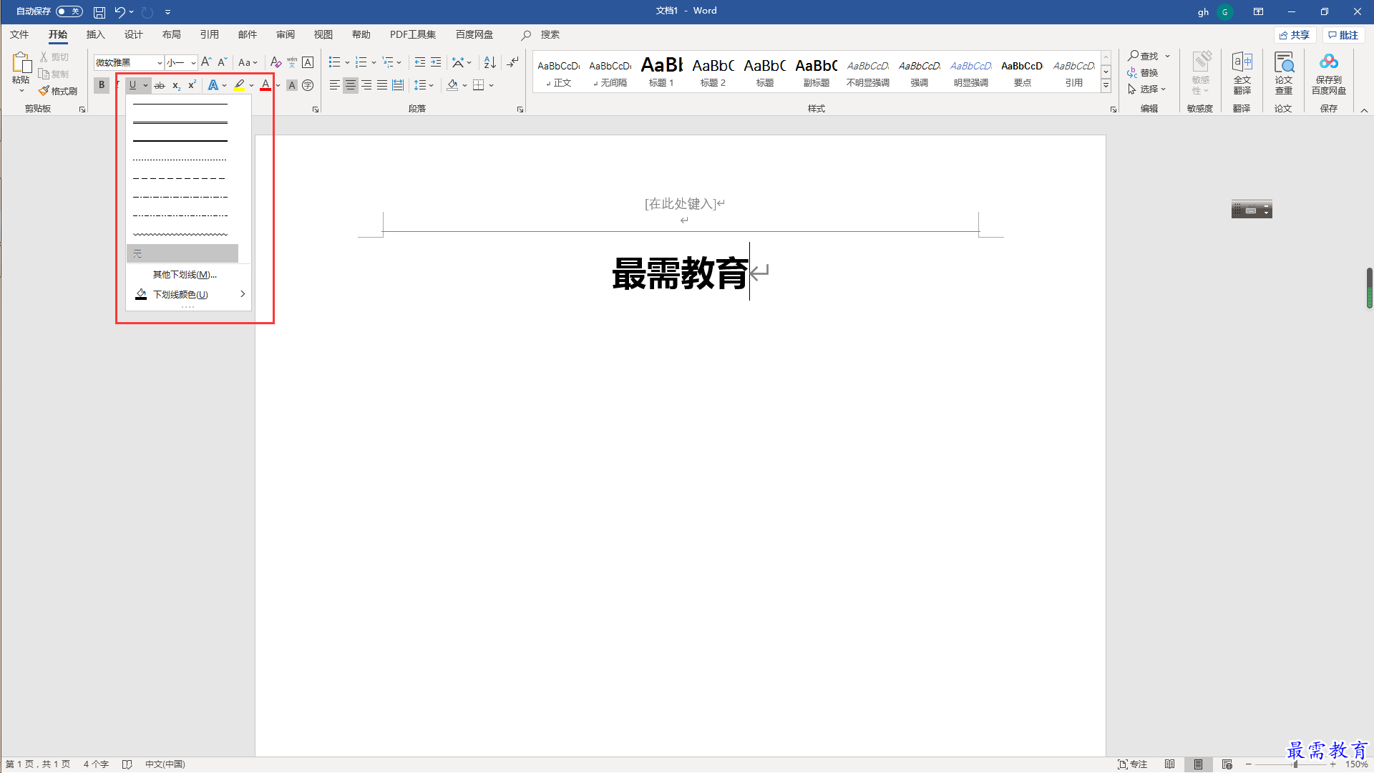1374x773 pixels.
Task: Click the 共享 share button
Action: point(1295,35)
